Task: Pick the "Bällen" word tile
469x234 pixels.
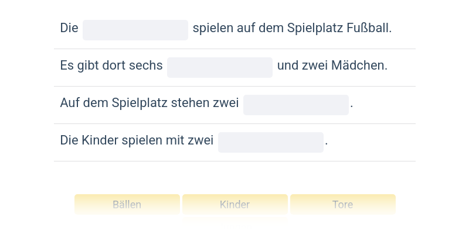Action: point(127,205)
